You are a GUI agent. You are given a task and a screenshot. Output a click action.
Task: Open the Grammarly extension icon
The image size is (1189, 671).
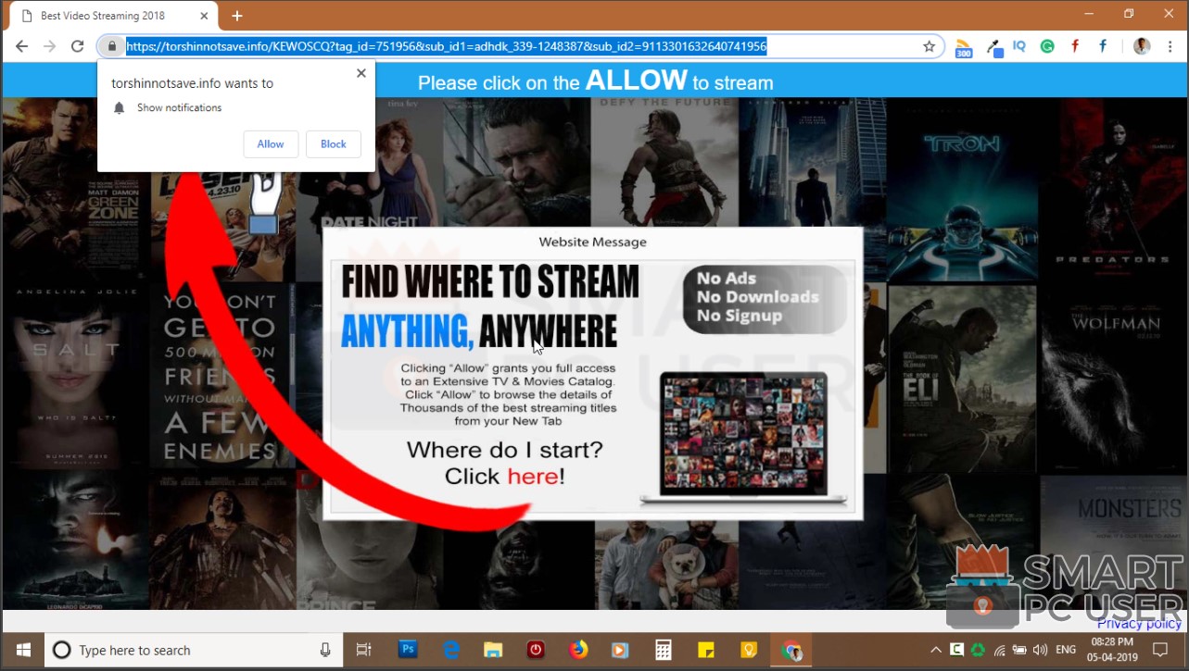point(1047,46)
